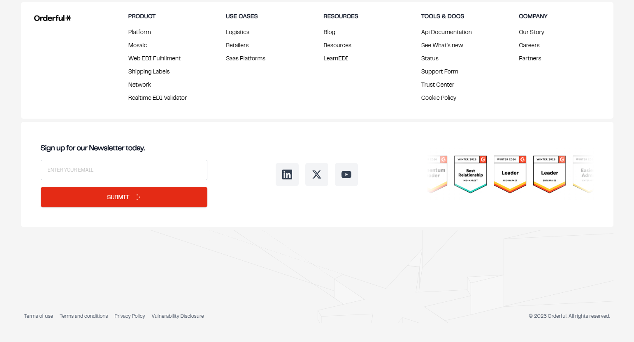The image size is (634, 342).
Task: Open the Orderful YouTube channel
Action: click(x=346, y=174)
